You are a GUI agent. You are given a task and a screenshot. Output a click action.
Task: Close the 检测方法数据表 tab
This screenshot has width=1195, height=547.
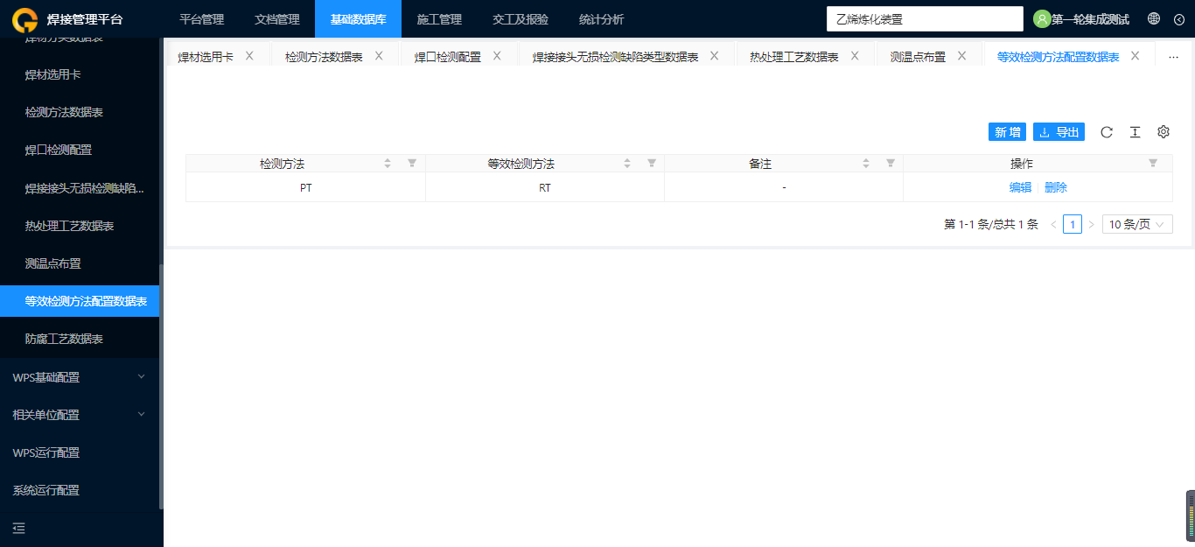pos(379,56)
